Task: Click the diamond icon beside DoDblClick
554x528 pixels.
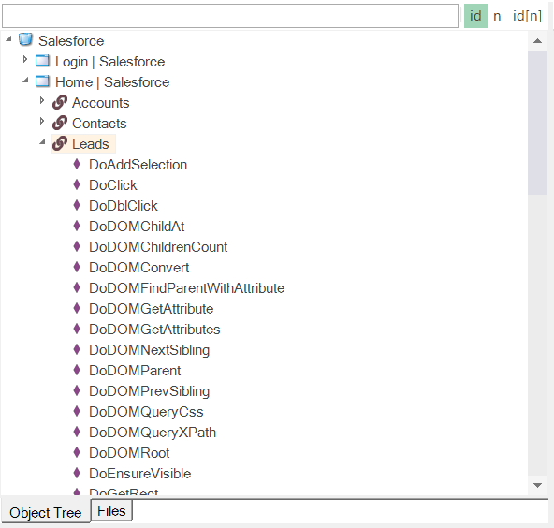Action: pos(77,205)
